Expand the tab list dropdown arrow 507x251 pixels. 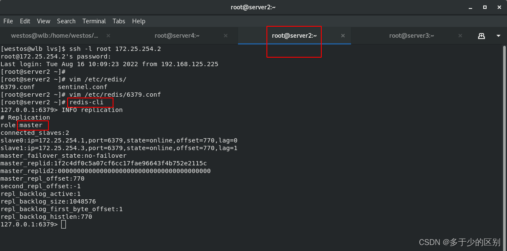pos(498,36)
